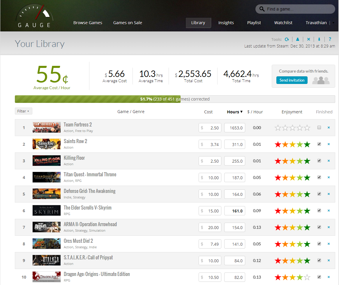Open The Elder Scrolls V: Skyrim link
339x285 pixels.
point(88,208)
